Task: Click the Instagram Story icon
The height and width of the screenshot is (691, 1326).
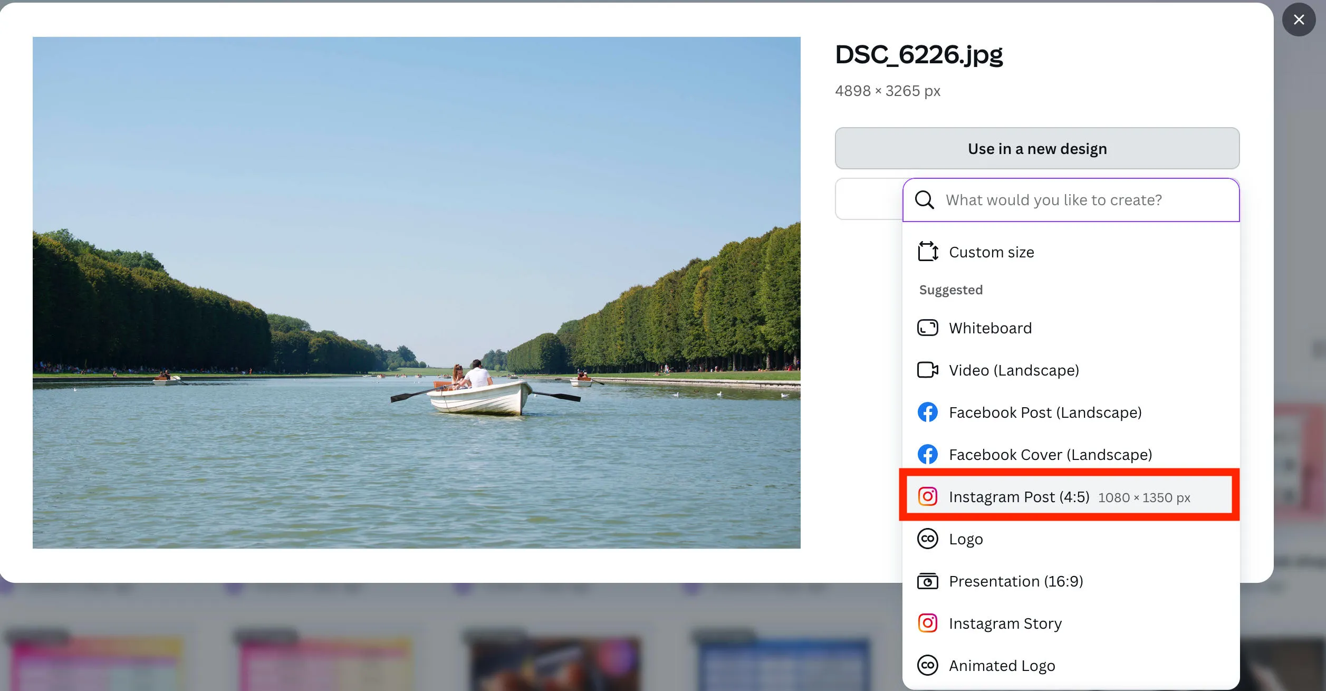Action: pos(928,623)
